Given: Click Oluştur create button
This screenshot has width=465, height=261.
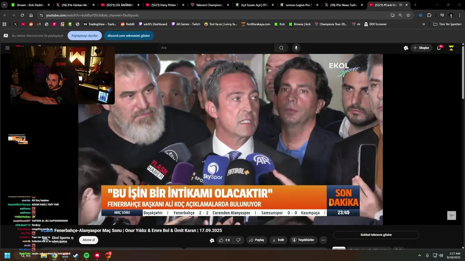Looking at the screenshot, I should coord(421,48).
